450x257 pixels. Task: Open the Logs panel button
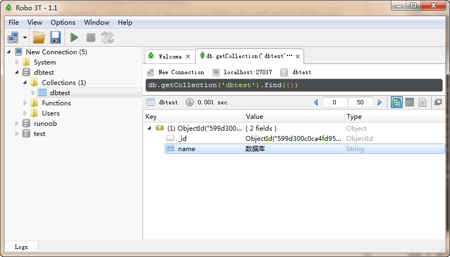pos(21,247)
